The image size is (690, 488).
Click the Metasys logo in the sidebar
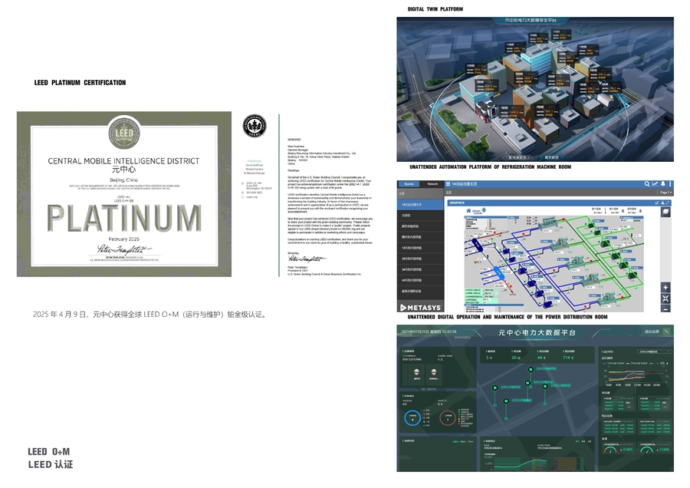tap(420, 308)
